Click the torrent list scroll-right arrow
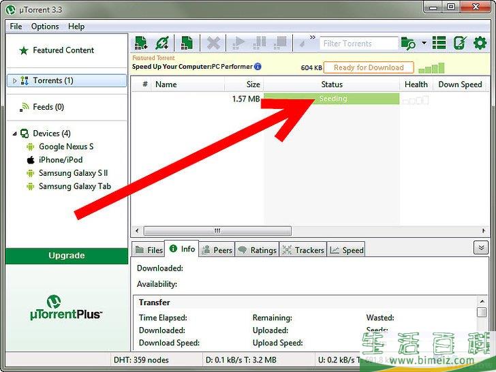 click(x=484, y=230)
